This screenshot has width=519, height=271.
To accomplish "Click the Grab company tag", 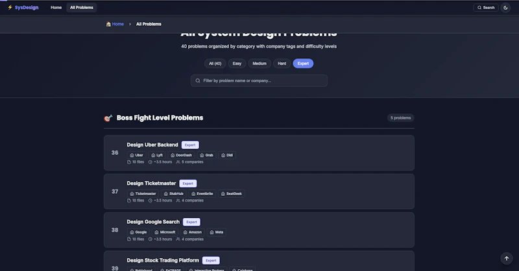I will pos(206,155).
